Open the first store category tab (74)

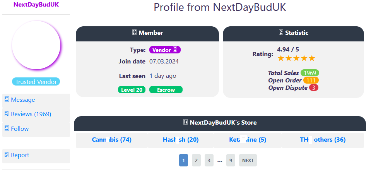click(112, 140)
